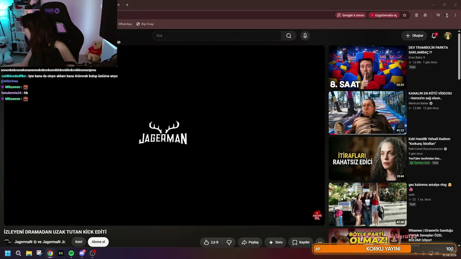Open the Mevtcan Bahav channel name
The height and width of the screenshot is (259, 461).
click(419, 103)
